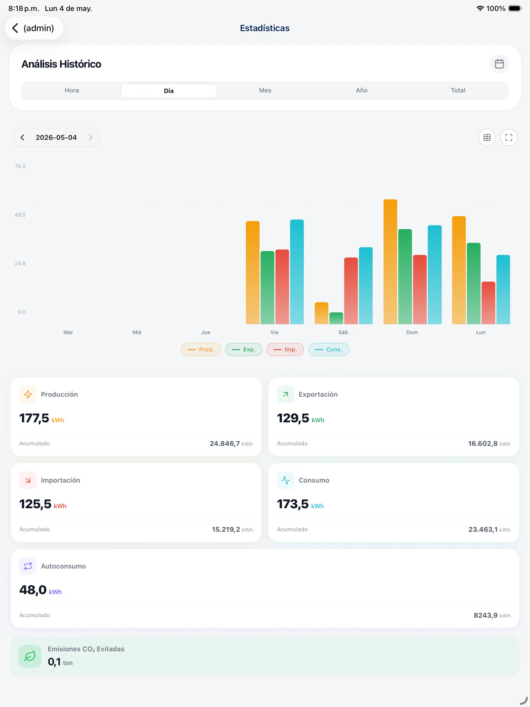The height and width of the screenshot is (707, 530).
Task: Click the Consumo value 173,5
Action: (293, 504)
